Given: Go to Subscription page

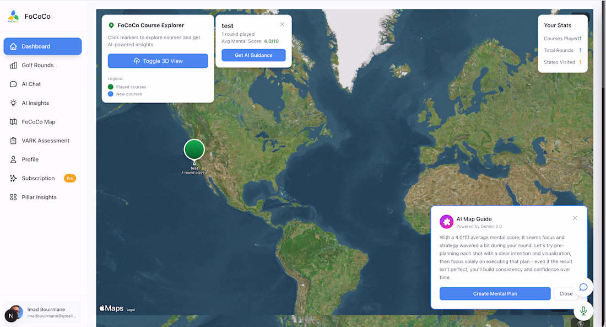Looking at the screenshot, I should (42, 178).
